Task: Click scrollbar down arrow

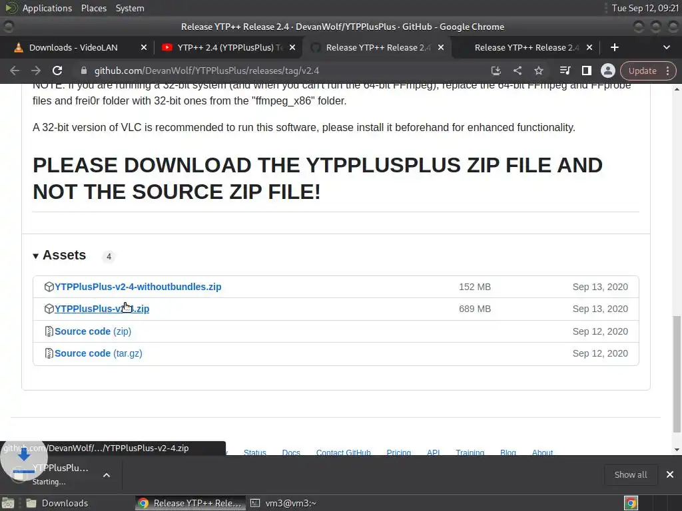Action: click(677, 450)
